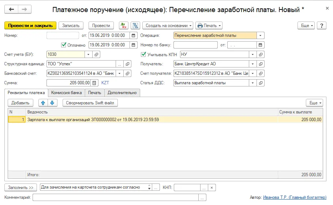Expand the Операция dropdown
Viewport: 333px width, 205px height.
[x=261, y=35]
